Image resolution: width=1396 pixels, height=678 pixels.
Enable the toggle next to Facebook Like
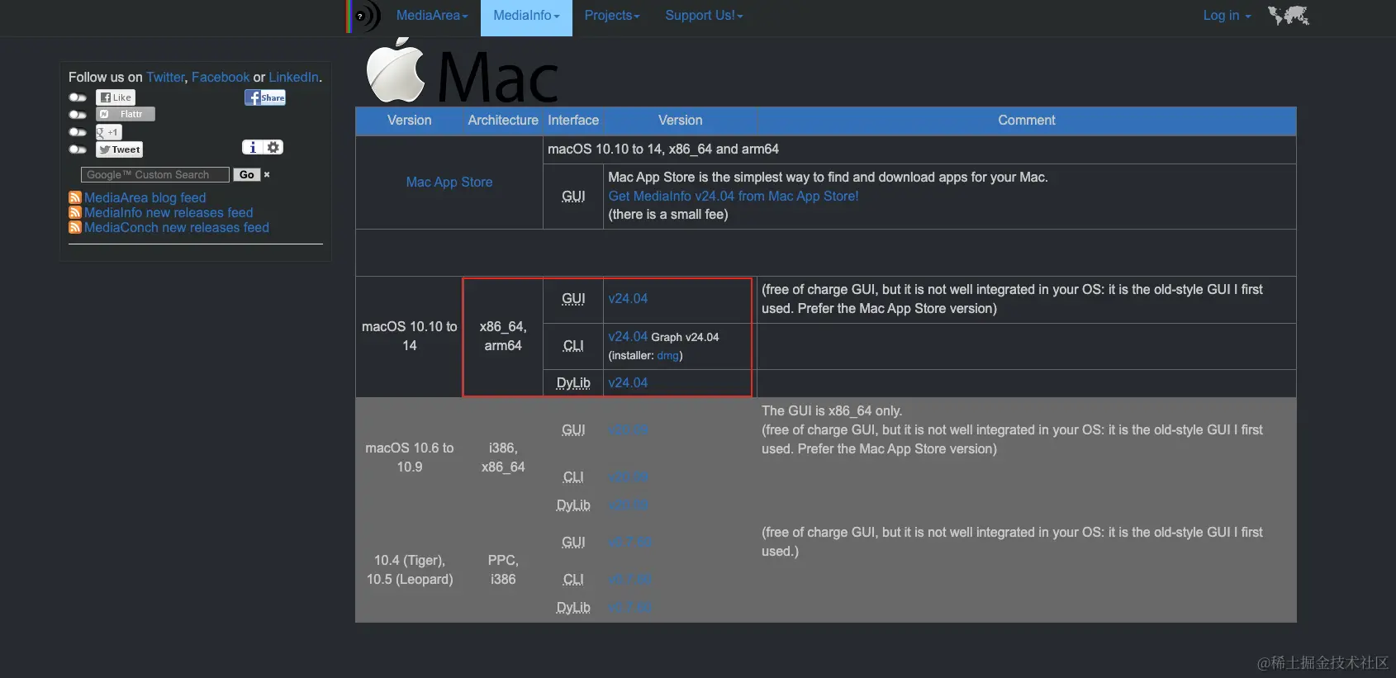[x=78, y=97]
